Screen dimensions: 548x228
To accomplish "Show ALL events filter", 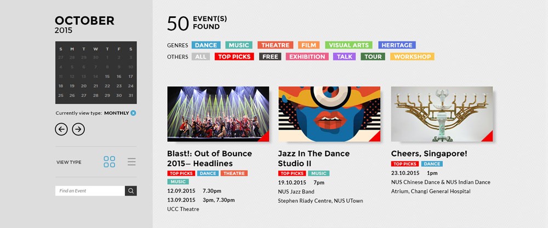I will pyautogui.click(x=201, y=56).
